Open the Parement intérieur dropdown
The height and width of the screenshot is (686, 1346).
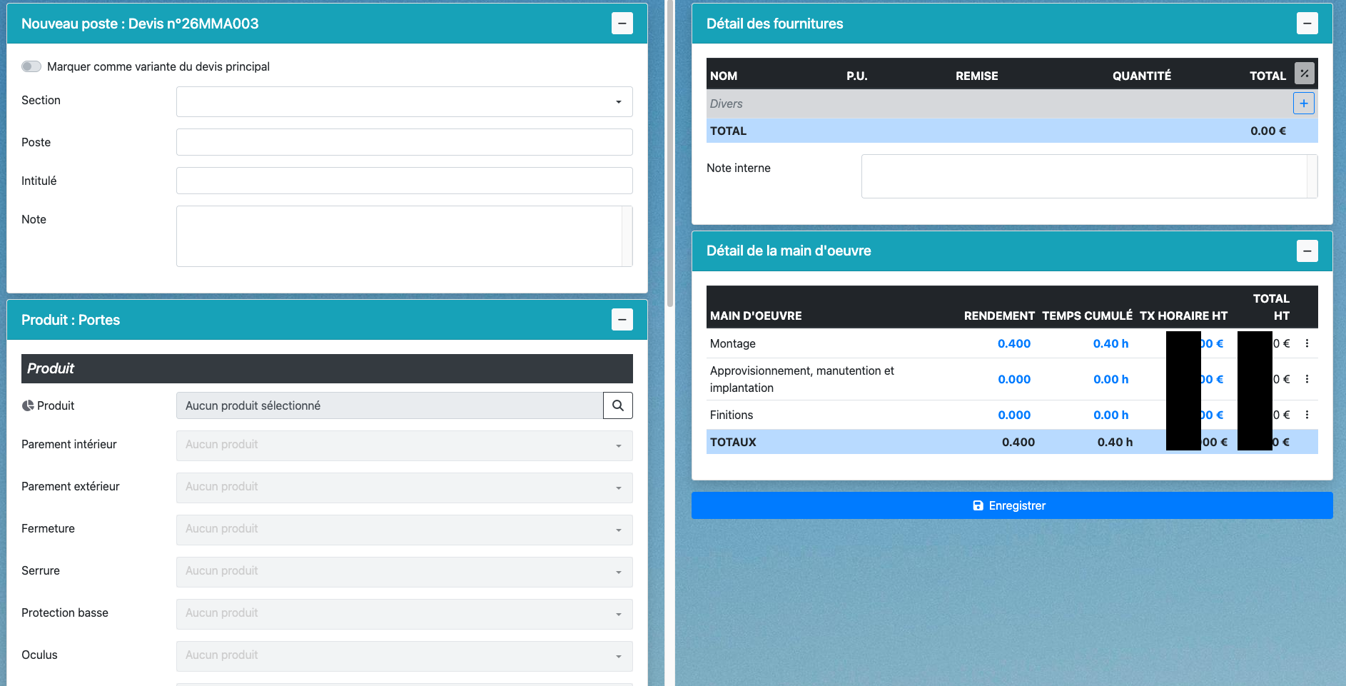tap(404, 445)
